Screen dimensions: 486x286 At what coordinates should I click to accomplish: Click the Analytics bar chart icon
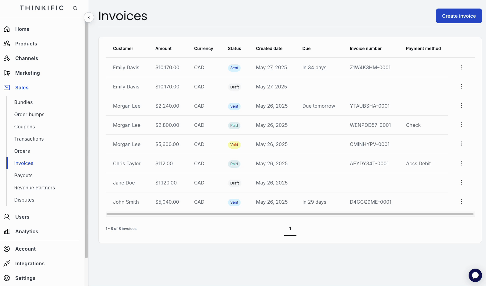pyautogui.click(x=7, y=231)
